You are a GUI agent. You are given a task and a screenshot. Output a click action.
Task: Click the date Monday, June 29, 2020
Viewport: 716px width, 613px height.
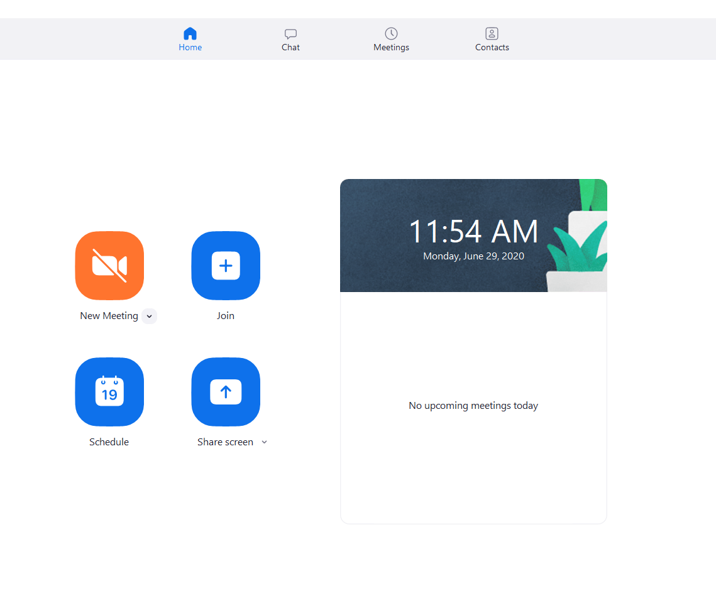[473, 256]
